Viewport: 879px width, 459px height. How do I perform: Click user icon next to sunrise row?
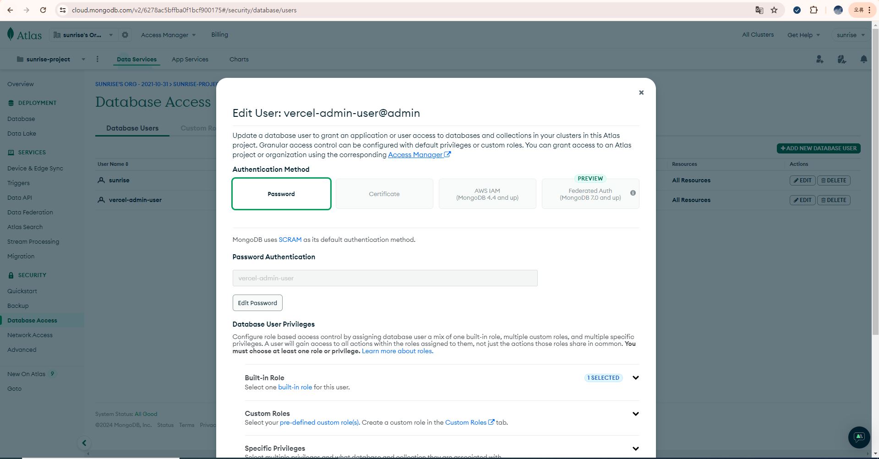(x=101, y=180)
